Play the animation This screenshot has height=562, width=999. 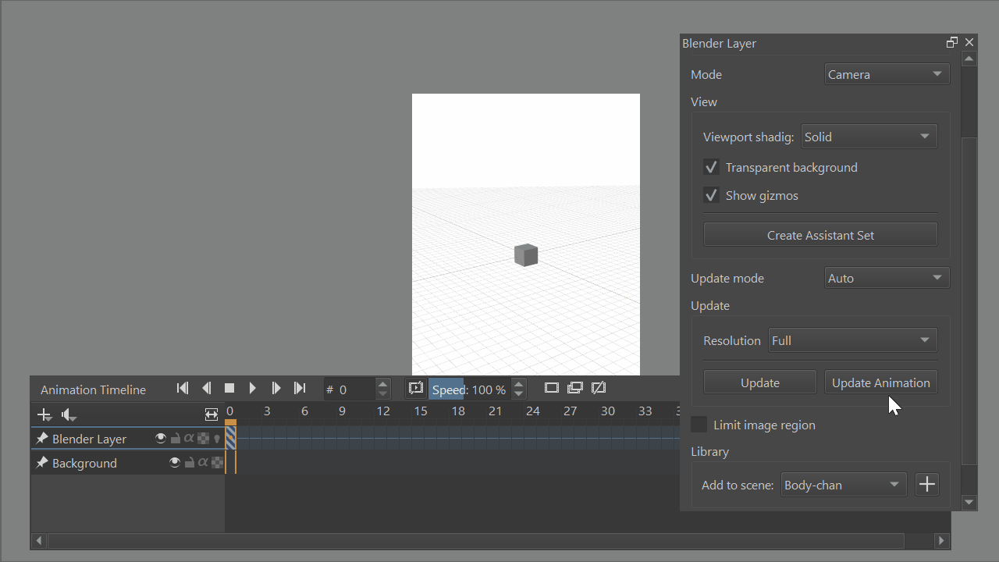253,388
